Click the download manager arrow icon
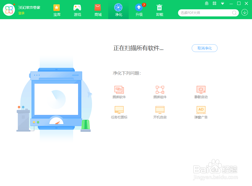Image resolution: width=252 pixels, height=186 pixels. click(244, 13)
